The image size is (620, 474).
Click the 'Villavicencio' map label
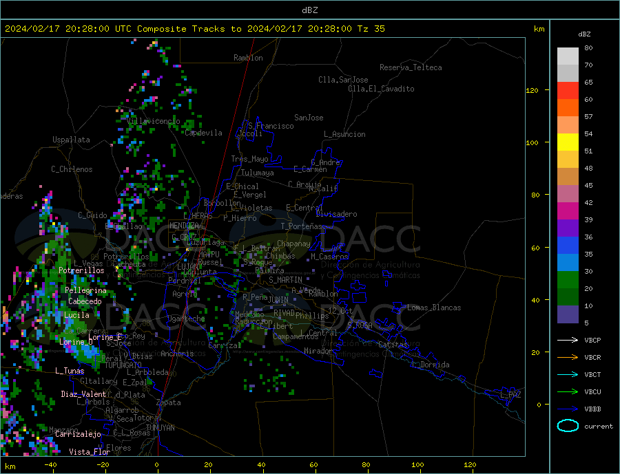tap(154, 121)
